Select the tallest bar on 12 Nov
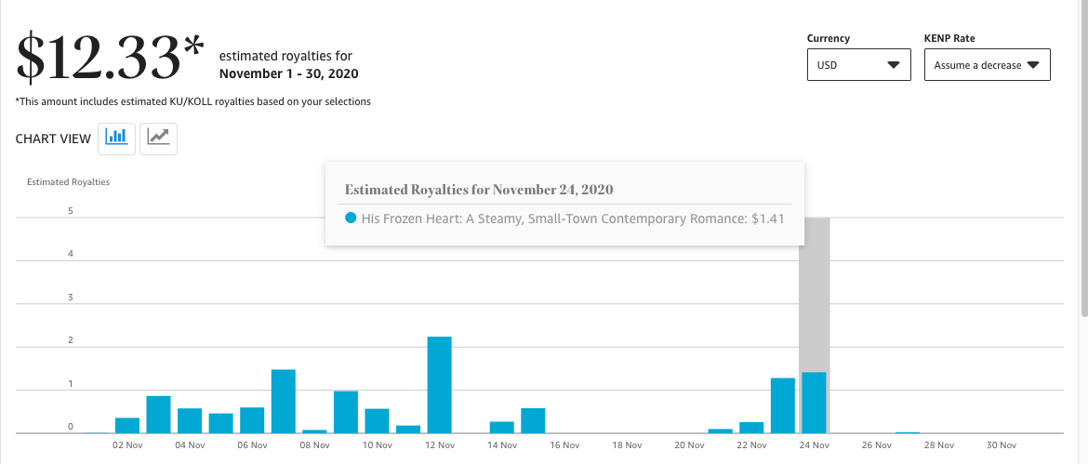The height and width of the screenshot is (464, 1088). pos(439,385)
